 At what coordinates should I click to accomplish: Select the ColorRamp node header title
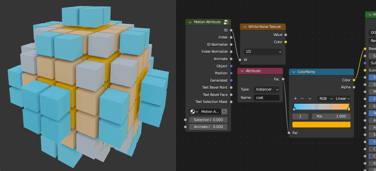click(306, 72)
